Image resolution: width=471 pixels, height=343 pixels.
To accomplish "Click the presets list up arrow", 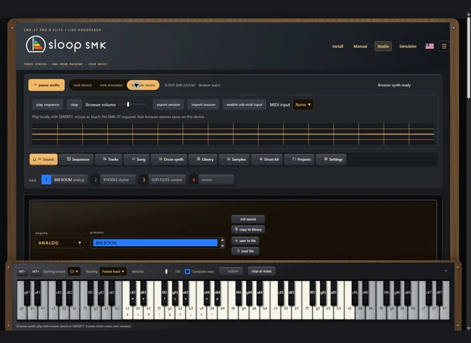I will coord(222,240).
